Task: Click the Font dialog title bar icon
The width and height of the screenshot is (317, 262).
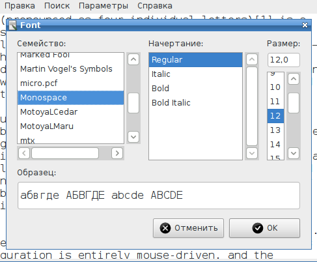Action: [13, 25]
